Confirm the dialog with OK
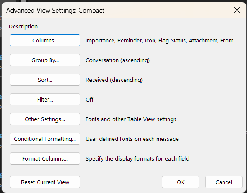The image size is (247, 193). pyautogui.click(x=181, y=182)
